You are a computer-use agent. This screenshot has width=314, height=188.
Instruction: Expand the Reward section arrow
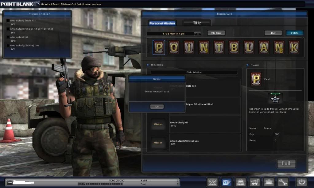[x=248, y=65]
